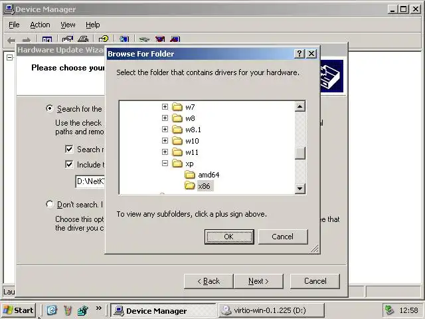
Task: Open the Help menu
Action: coord(93,25)
